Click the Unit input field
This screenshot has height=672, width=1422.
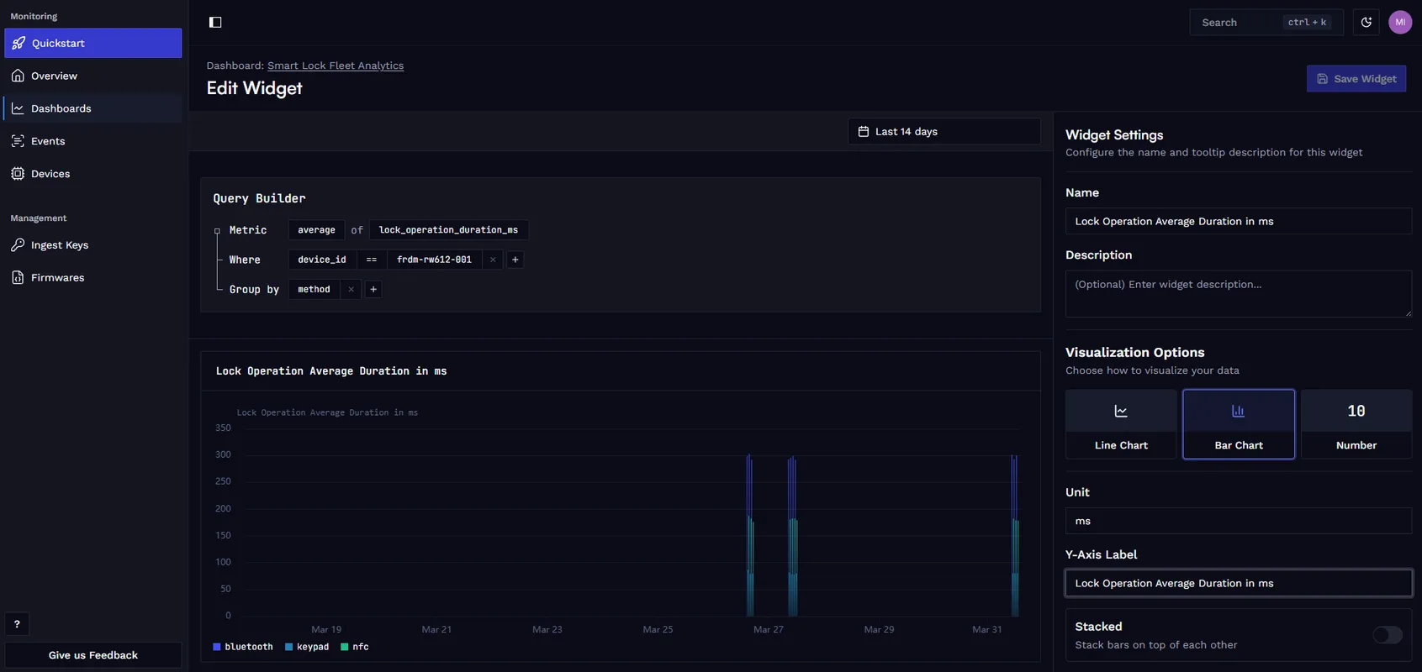1238,521
